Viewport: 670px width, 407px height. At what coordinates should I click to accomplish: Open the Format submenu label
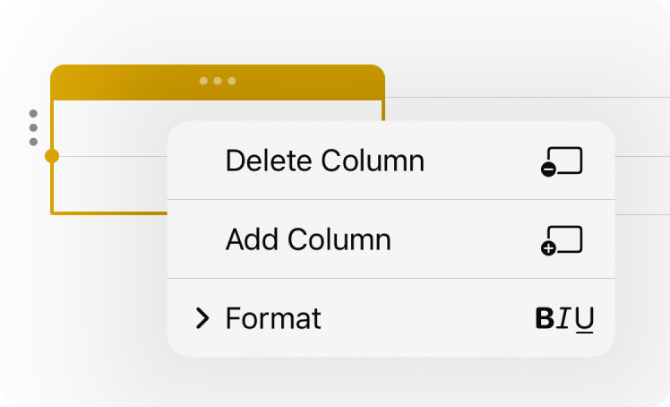coord(273,318)
